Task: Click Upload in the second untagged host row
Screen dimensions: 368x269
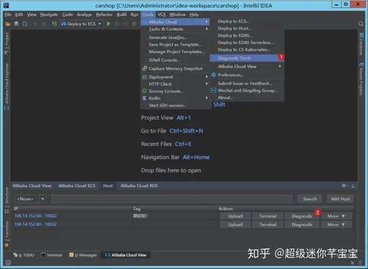Action: 235,225
